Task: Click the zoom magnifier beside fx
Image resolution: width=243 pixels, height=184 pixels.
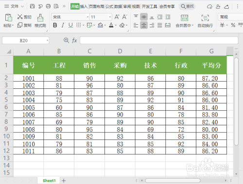Action: [x=66, y=40]
